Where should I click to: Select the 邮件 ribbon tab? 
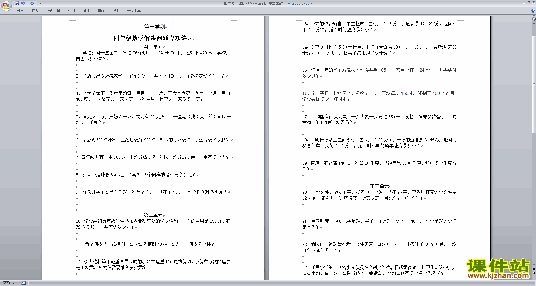pos(86,11)
